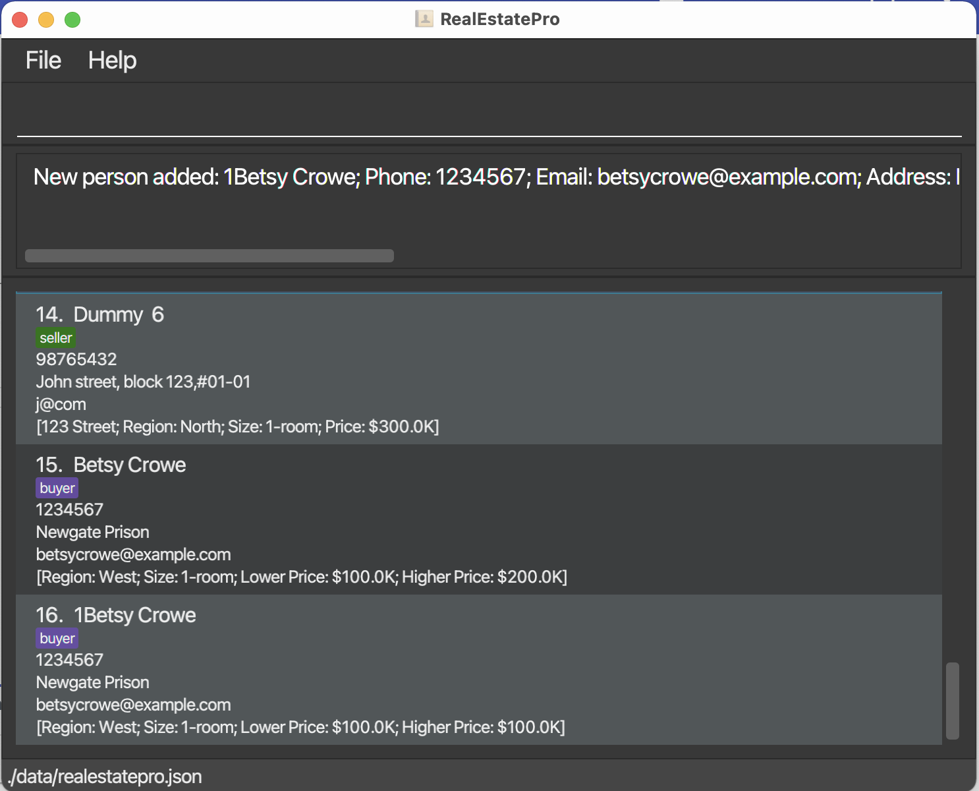Click the seller tag on Dummy 6
The width and height of the screenshot is (979, 791).
[56, 338]
